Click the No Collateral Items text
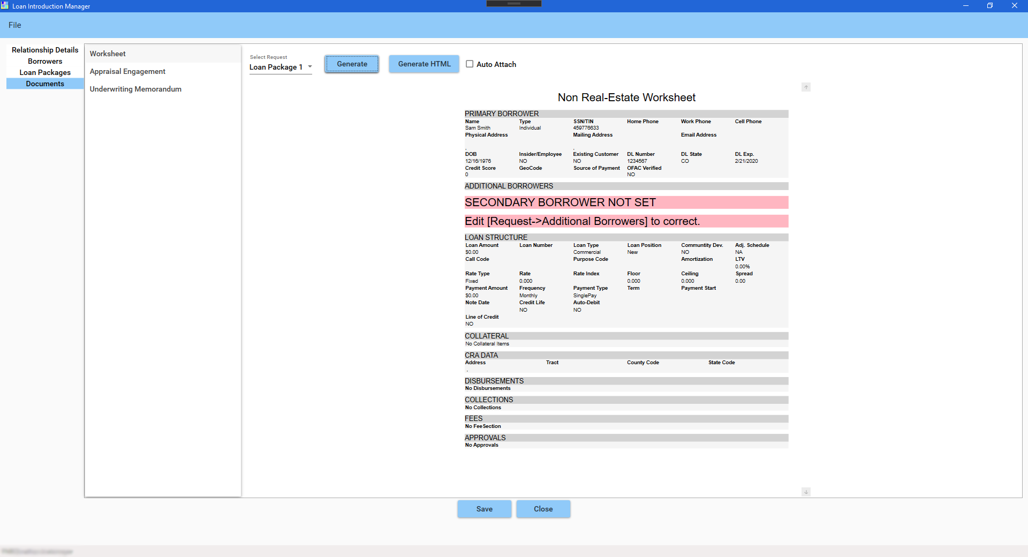Image resolution: width=1028 pixels, height=557 pixels. (x=487, y=344)
